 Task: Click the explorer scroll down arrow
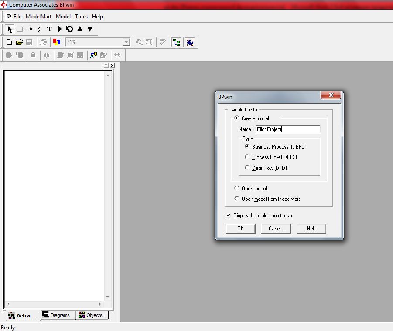[108, 297]
